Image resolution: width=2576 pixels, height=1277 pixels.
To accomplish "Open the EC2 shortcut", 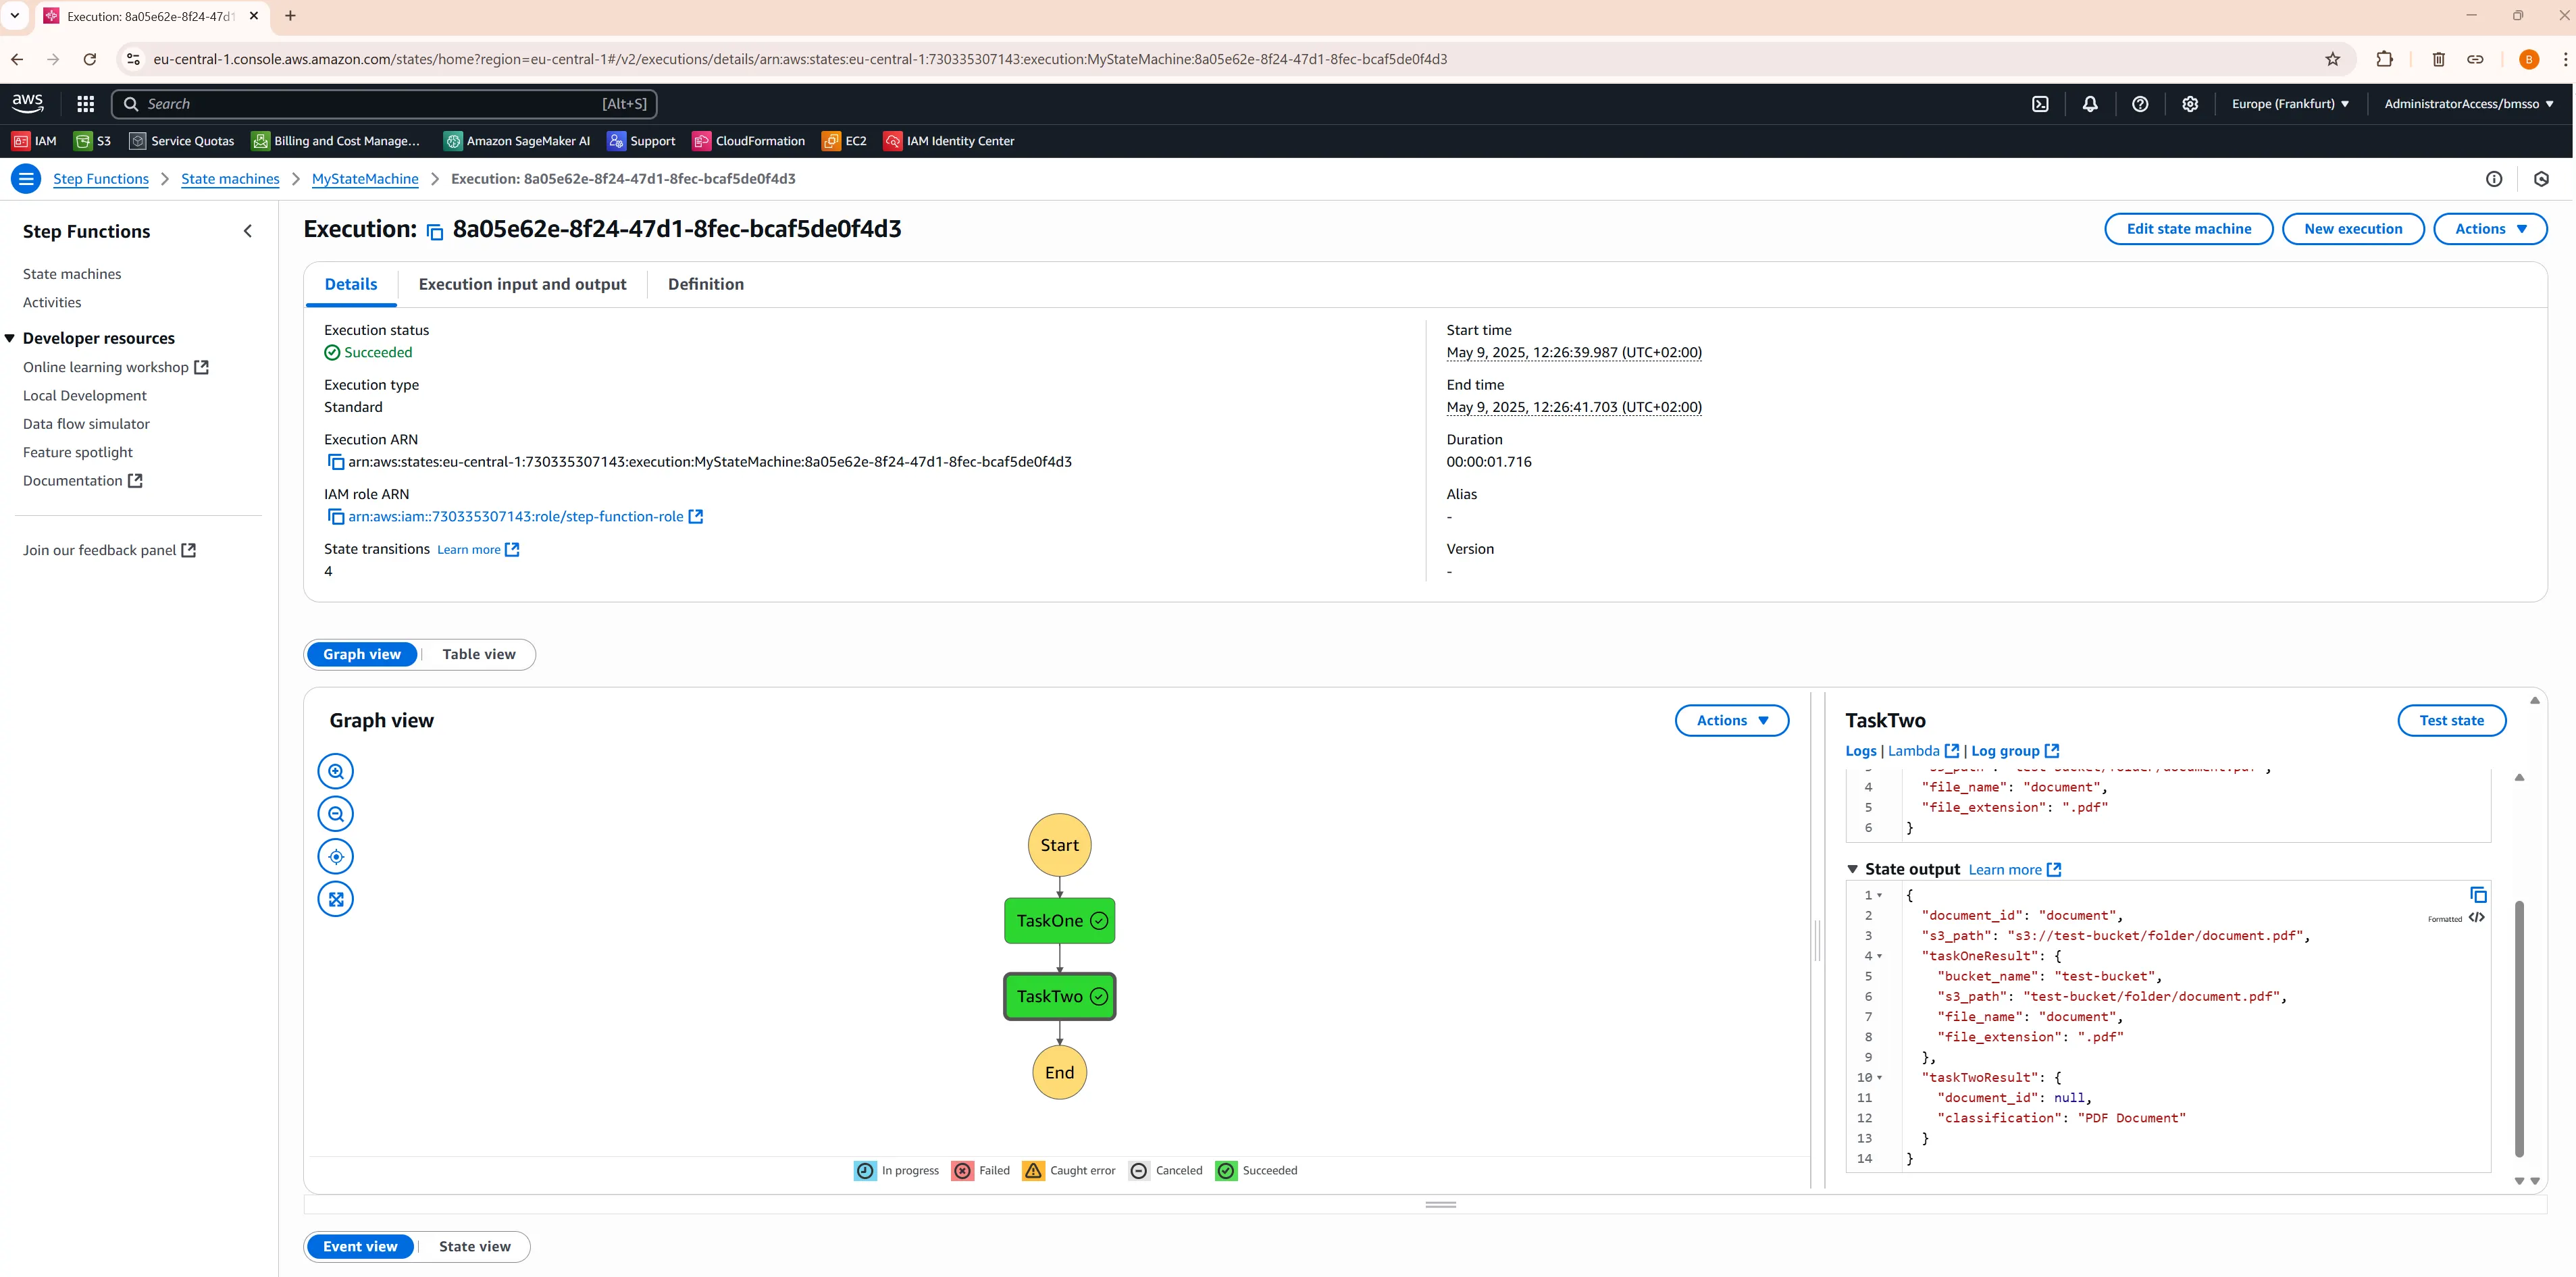I will [845, 141].
